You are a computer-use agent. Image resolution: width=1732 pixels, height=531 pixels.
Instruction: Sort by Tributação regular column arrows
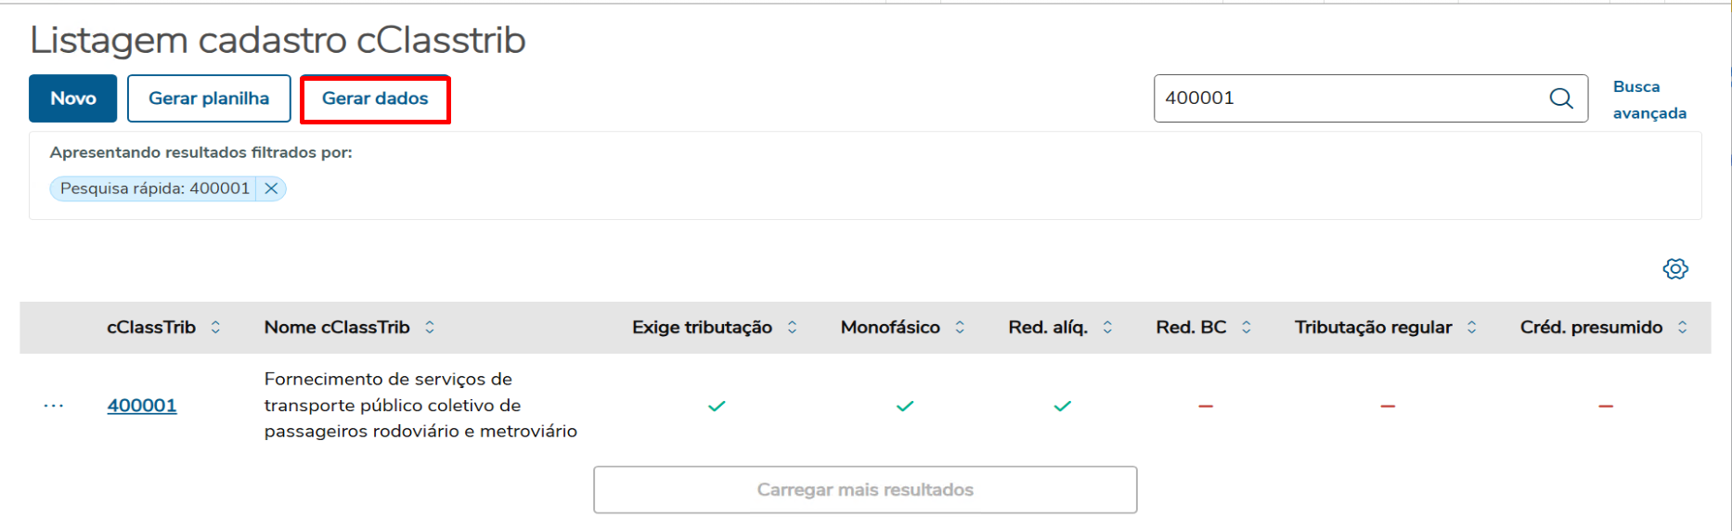tap(1471, 328)
